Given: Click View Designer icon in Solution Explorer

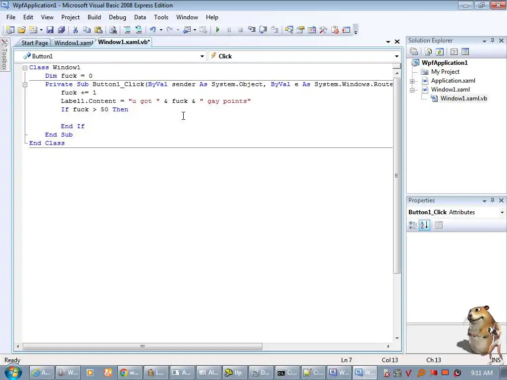Looking at the screenshot, I should 465,51.
